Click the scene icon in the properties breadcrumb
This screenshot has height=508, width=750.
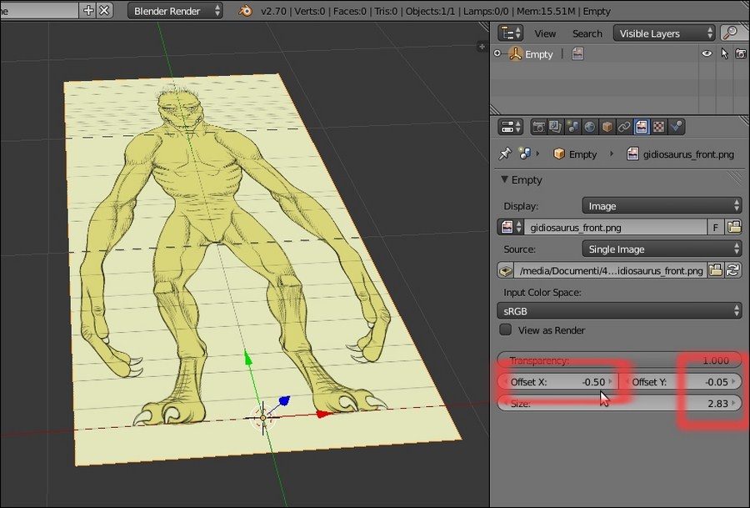[x=525, y=153]
